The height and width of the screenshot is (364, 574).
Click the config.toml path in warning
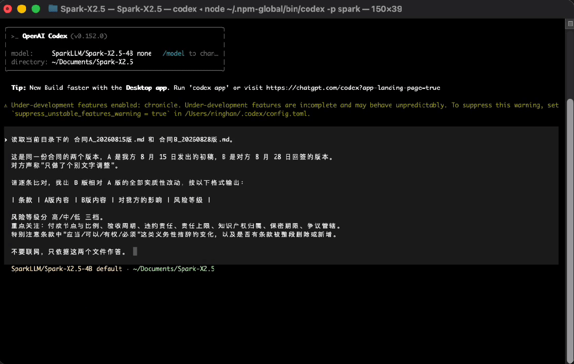coord(247,114)
